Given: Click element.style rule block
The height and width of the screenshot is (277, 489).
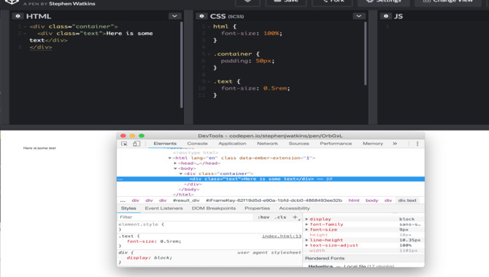Looking at the screenshot, I should coord(209,227).
